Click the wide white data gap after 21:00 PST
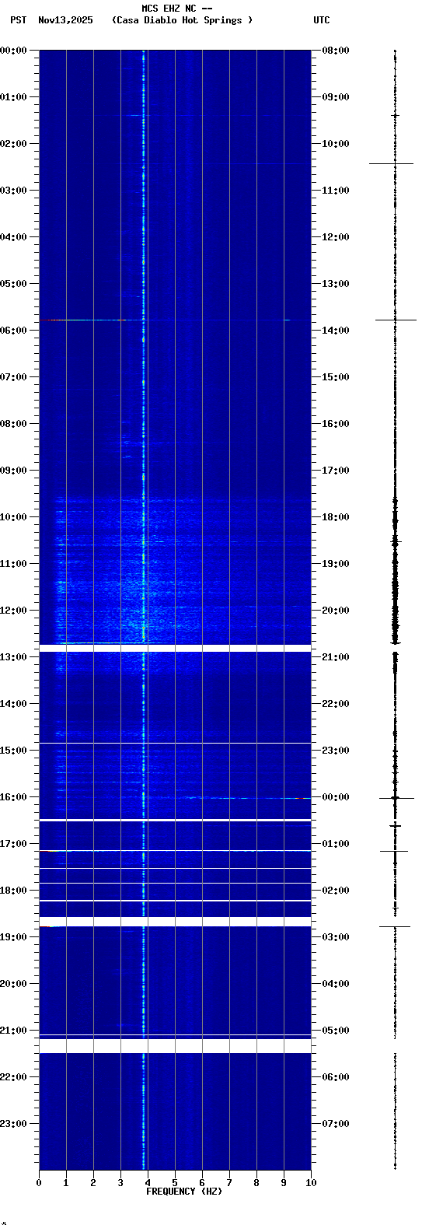 click(x=175, y=1046)
